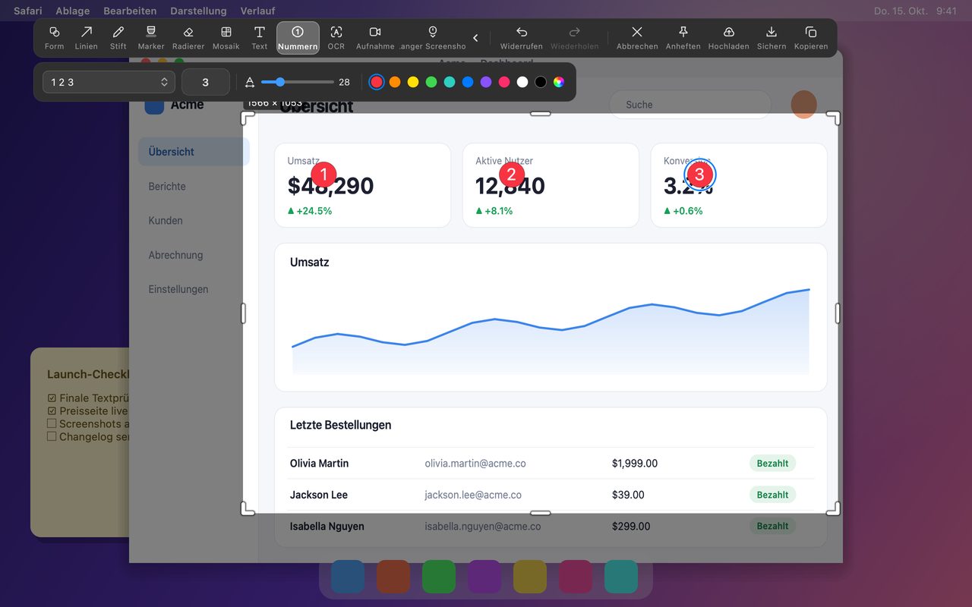Viewport: 972px width, 607px height.
Task: Select the Form shape tool
Action: [x=54, y=38]
